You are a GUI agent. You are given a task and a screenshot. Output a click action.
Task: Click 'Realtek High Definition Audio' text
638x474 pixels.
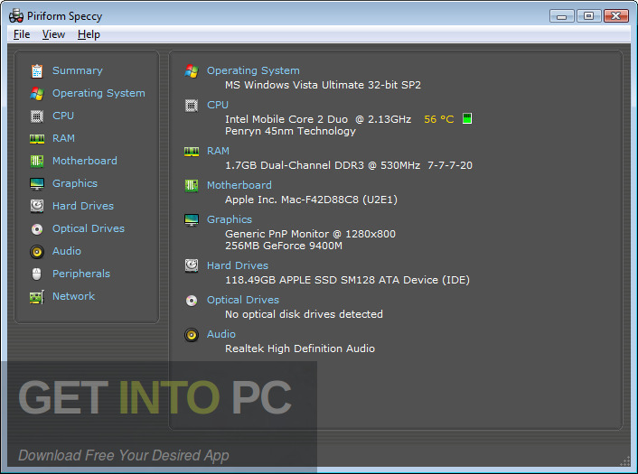[x=300, y=349]
